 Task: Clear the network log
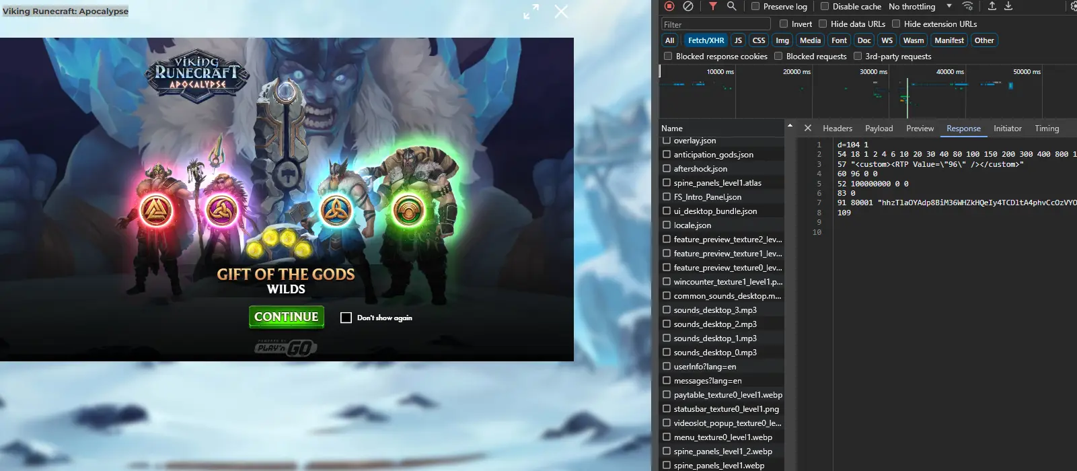(688, 6)
